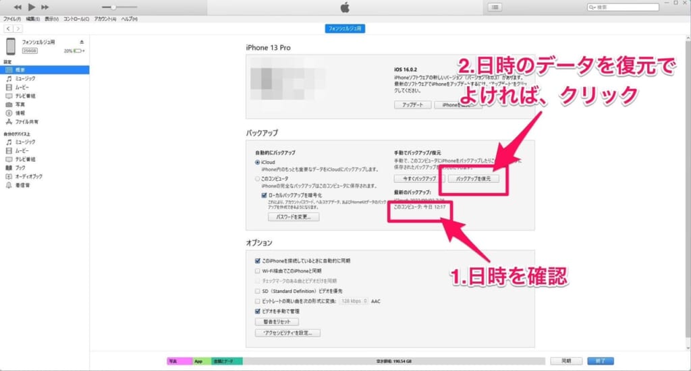Enable SD (Standard Definition) video preference
691x371 pixels.
[258, 291]
